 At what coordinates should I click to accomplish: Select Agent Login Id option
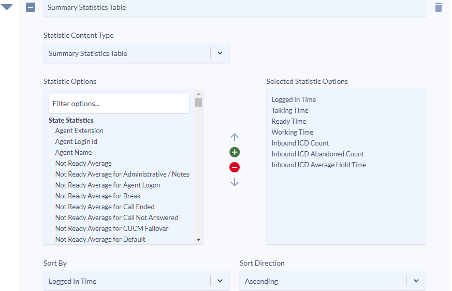point(76,141)
